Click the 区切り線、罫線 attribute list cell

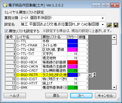[54, 50]
